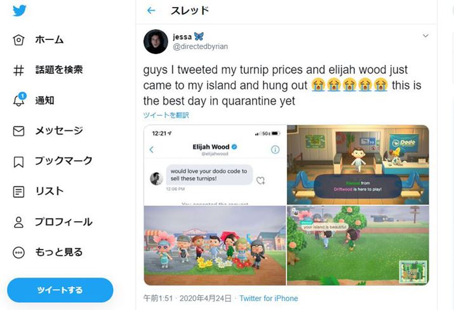
Task: Click the Twitter bird logo
Action: 20,11
